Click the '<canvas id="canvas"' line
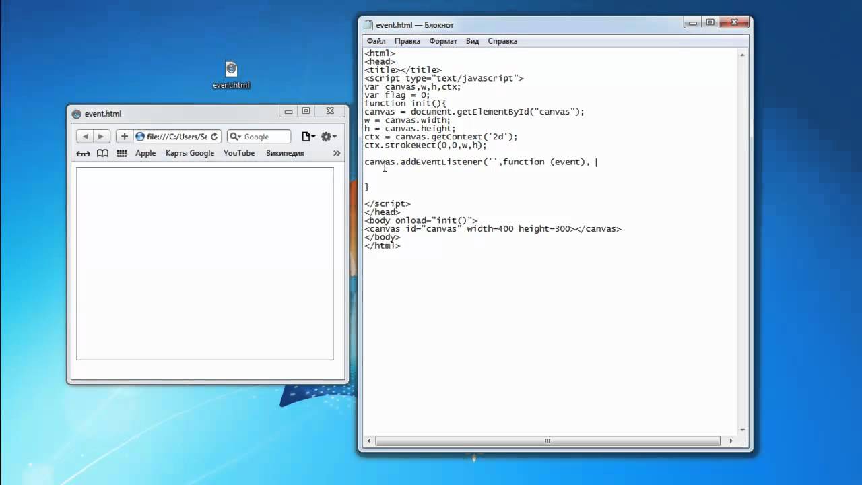This screenshot has width=862, height=485. pos(493,229)
